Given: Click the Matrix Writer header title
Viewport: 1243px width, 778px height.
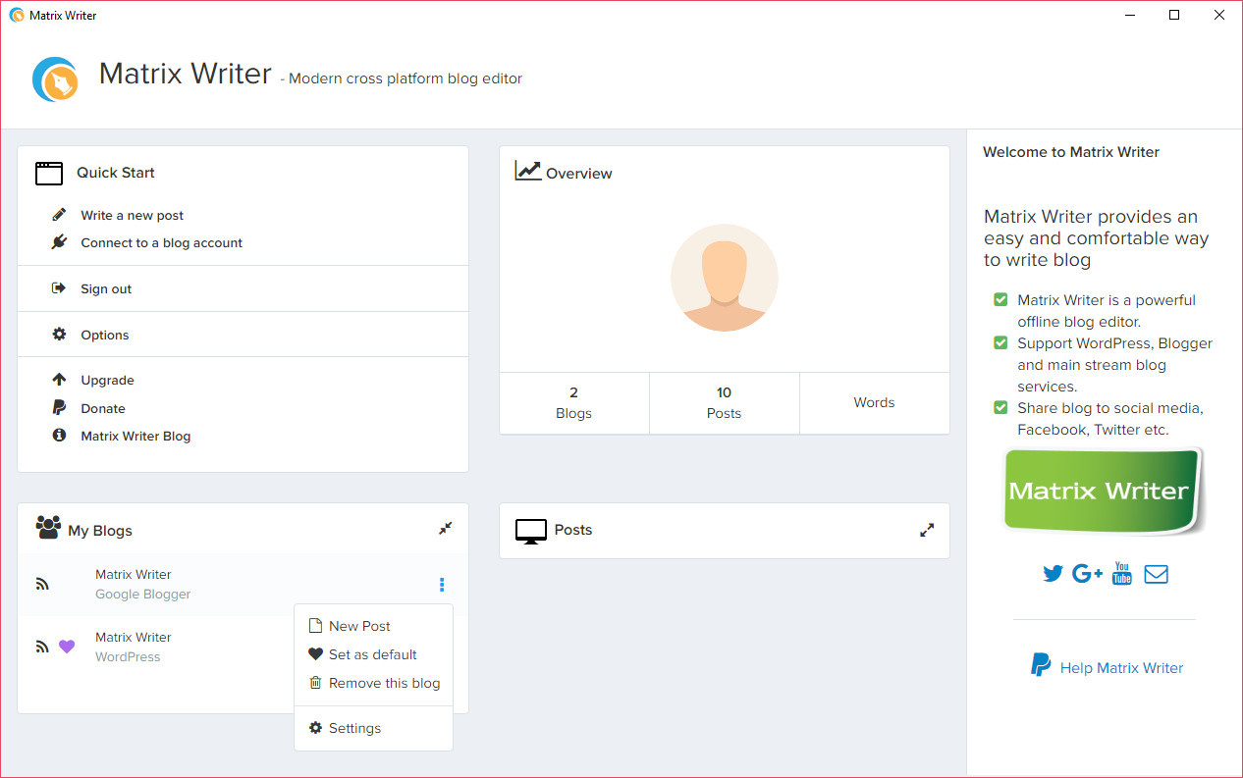Looking at the screenshot, I should point(185,74).
